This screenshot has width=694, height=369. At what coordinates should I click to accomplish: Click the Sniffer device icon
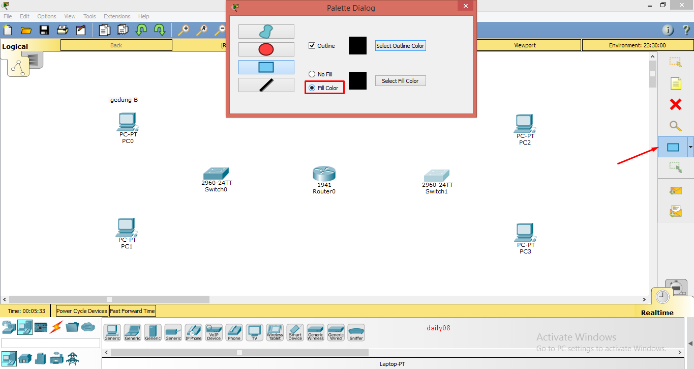click(x=356, y=331)
